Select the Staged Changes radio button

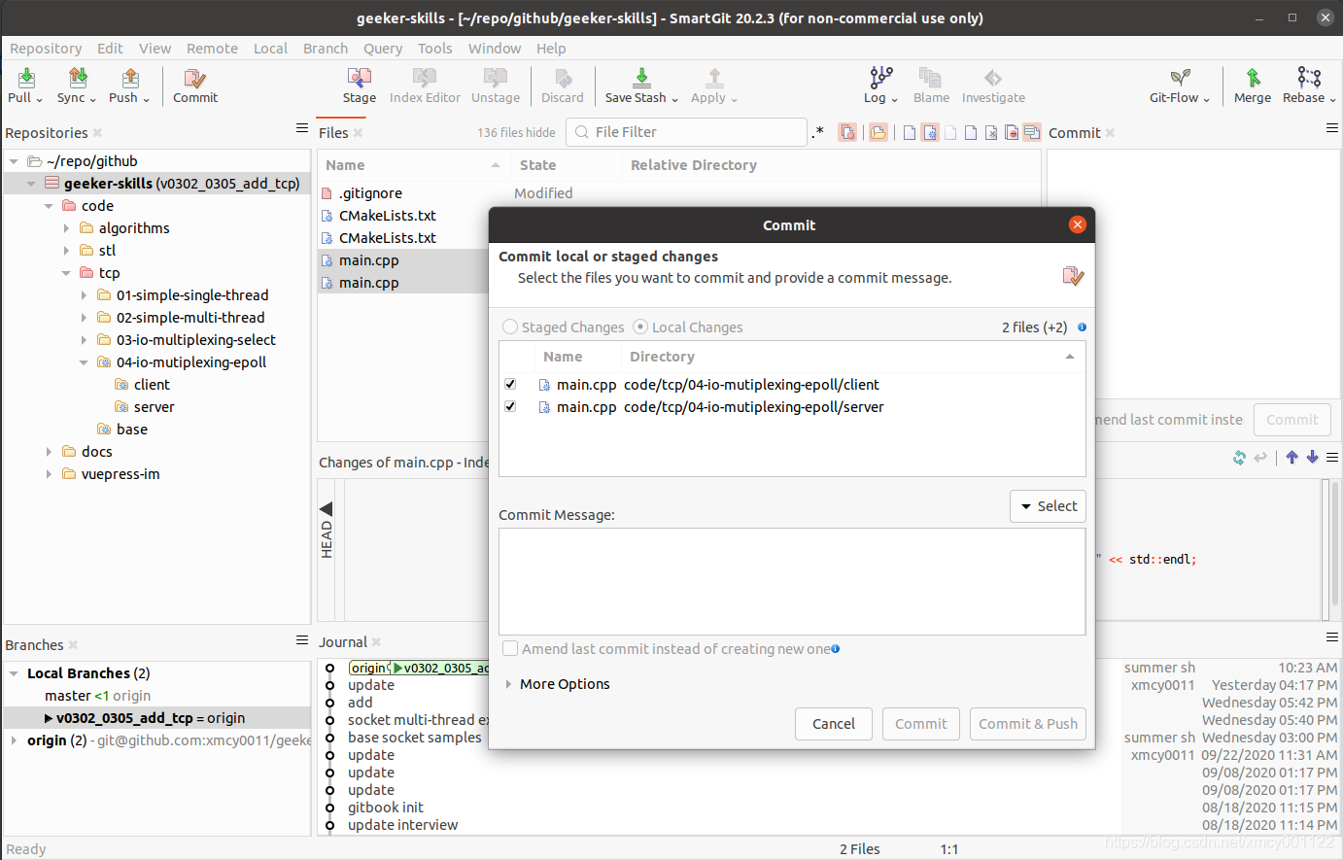(510, 327)
